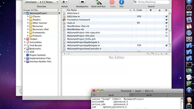Enable target checkbox for MySampleProject-Info copy.plist
The width and height of the screenshot is (194, 109).
(166, 33)
